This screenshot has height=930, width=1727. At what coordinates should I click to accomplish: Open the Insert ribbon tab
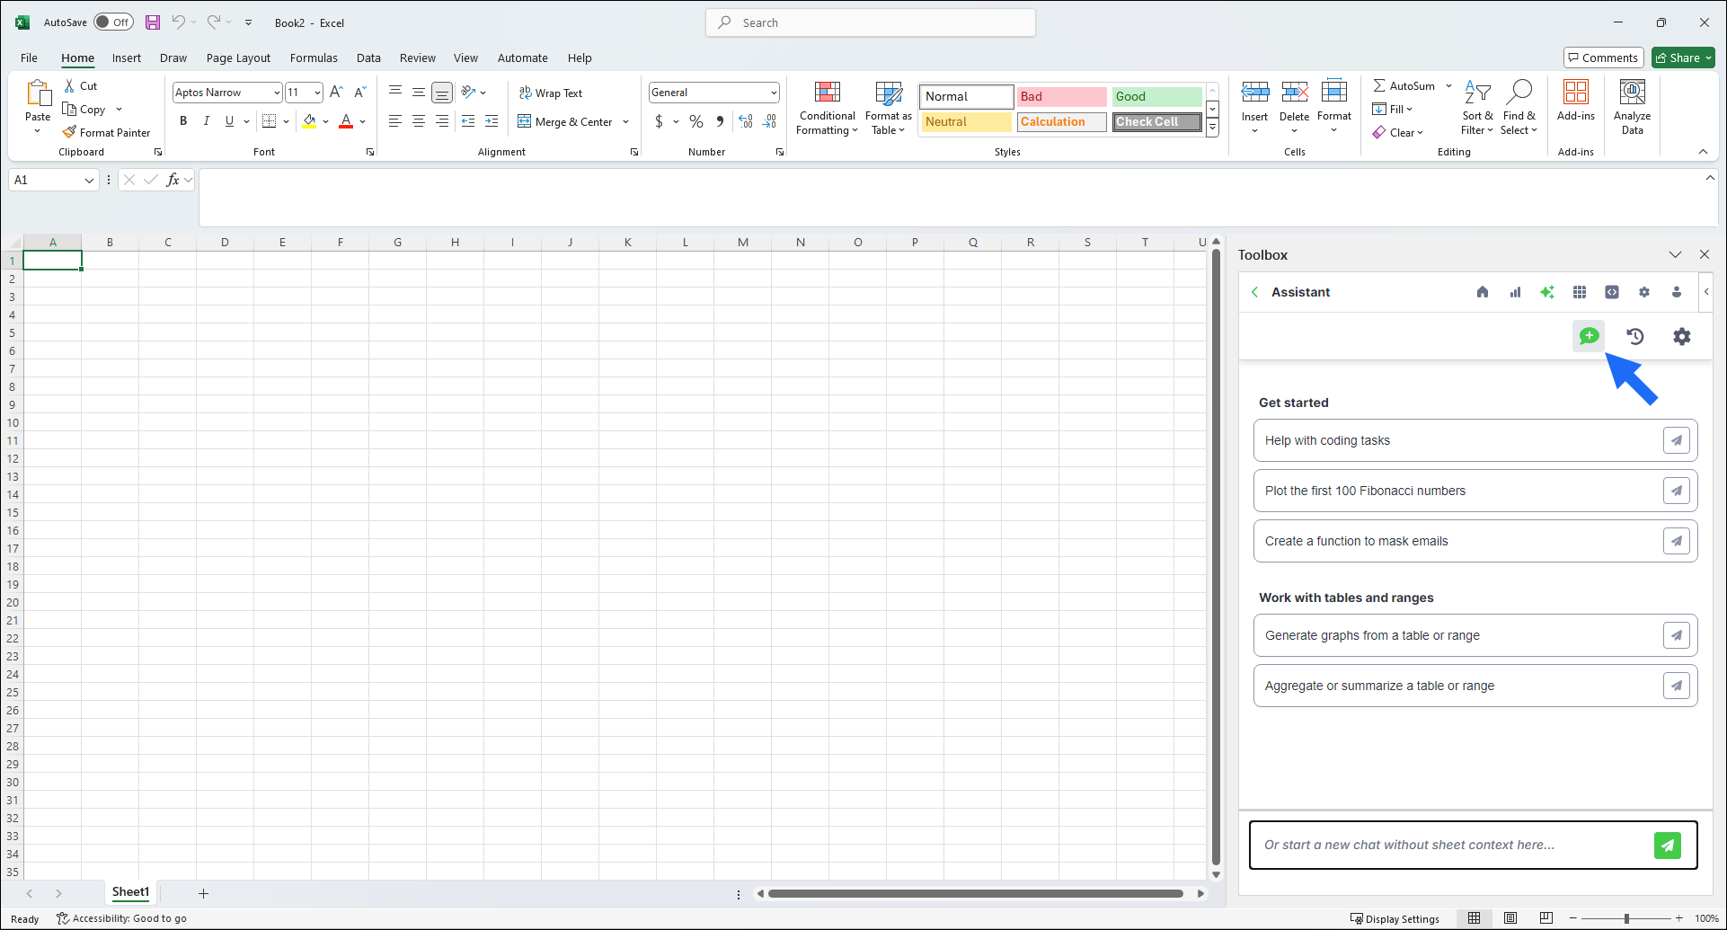[127, 58]
